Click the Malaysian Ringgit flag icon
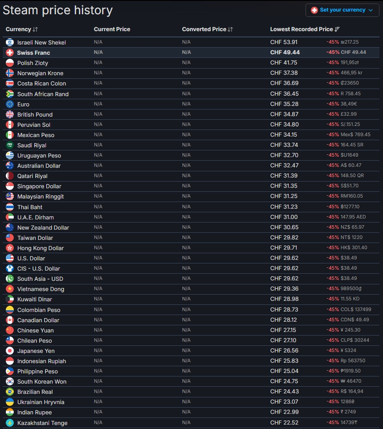The height and width of the screenshot is (429, 383). pos(10,196)
